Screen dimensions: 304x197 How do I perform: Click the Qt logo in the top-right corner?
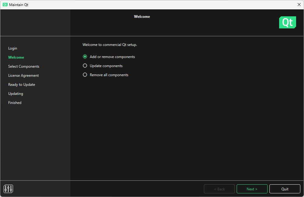287,22
